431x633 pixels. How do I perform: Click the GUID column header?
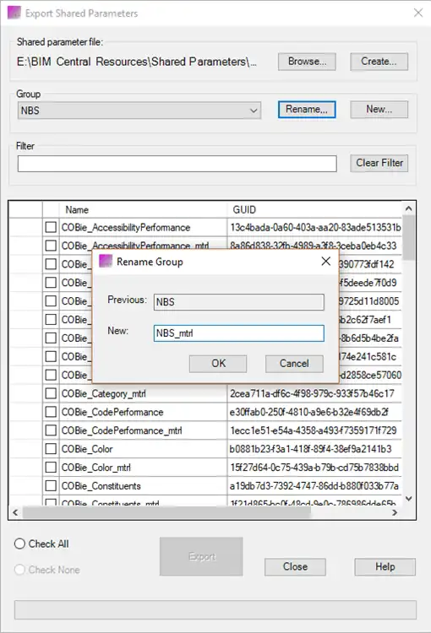click(x=314, y=209)
